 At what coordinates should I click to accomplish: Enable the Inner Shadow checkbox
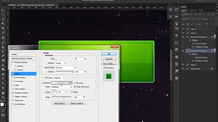click(x=13, y=78)
